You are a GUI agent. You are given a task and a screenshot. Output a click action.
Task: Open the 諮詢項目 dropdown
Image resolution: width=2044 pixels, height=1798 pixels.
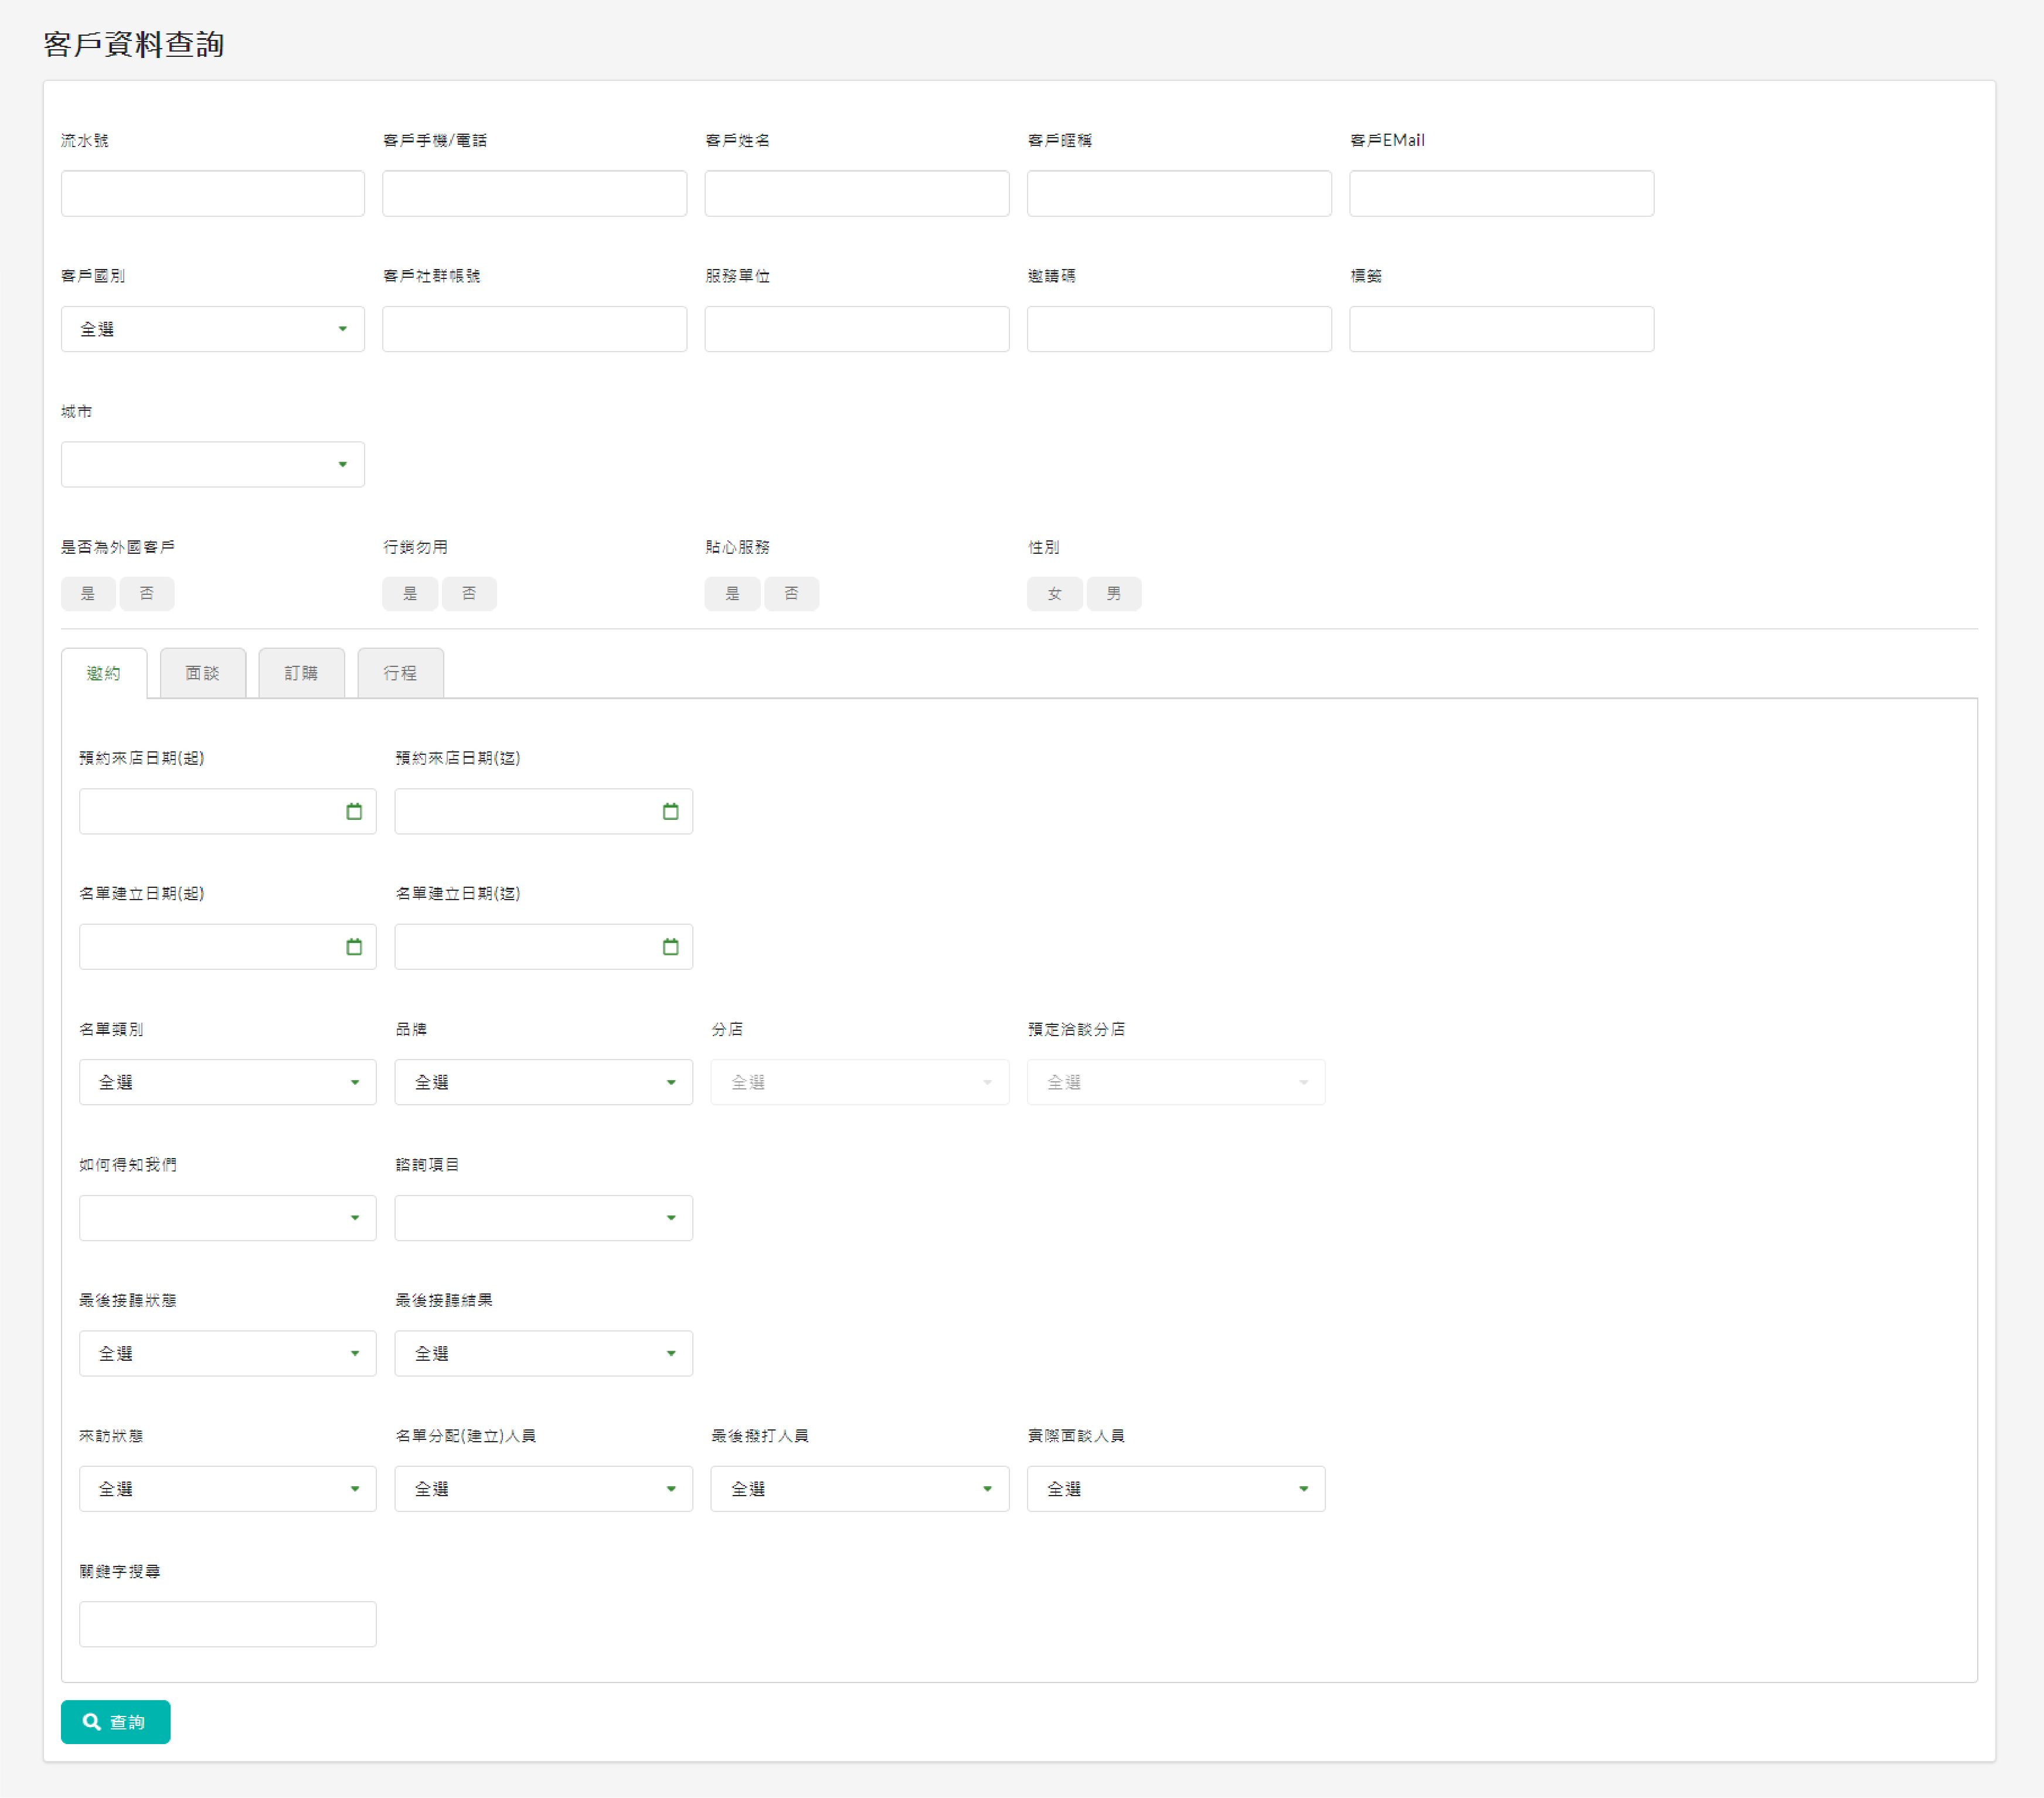pyautogui.click(x=544, y=1218)
